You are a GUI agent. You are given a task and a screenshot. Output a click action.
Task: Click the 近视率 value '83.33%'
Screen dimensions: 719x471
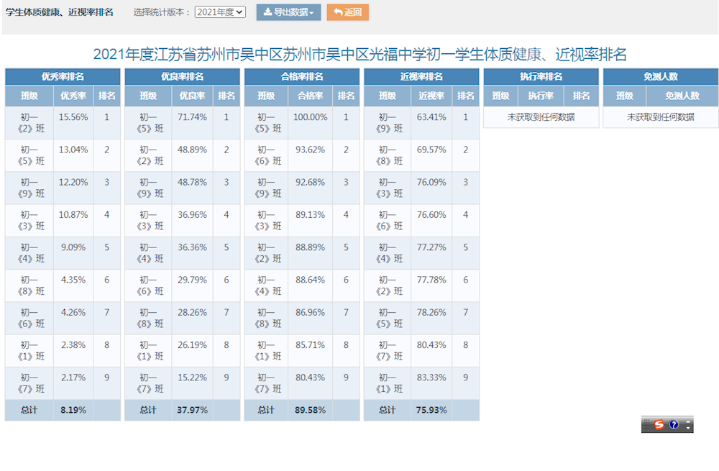coord(431,378)
